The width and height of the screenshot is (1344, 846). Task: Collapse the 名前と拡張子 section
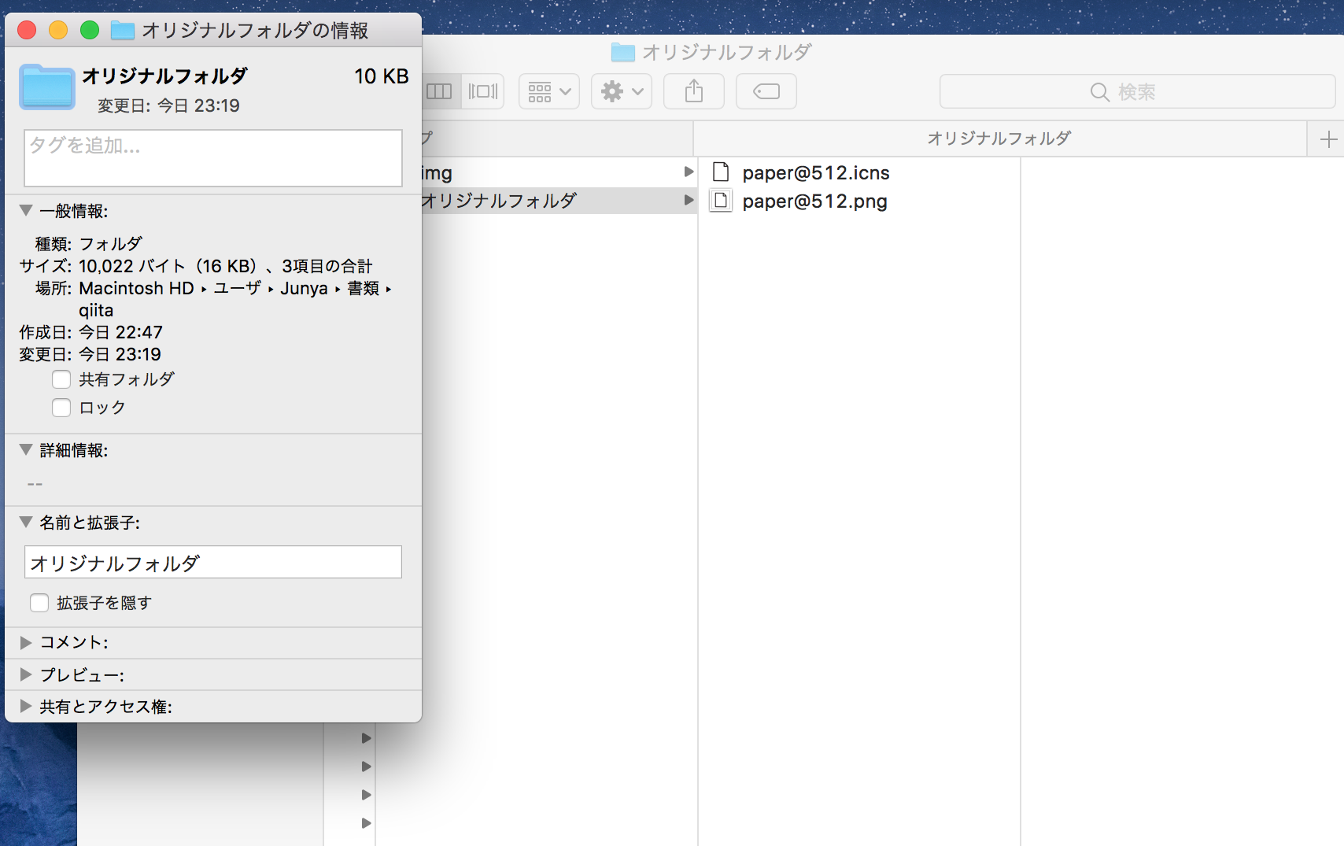(x=26, y=523)
